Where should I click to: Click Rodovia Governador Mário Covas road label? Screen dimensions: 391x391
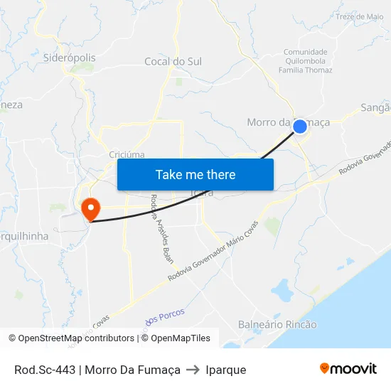[x=213, y=251]
